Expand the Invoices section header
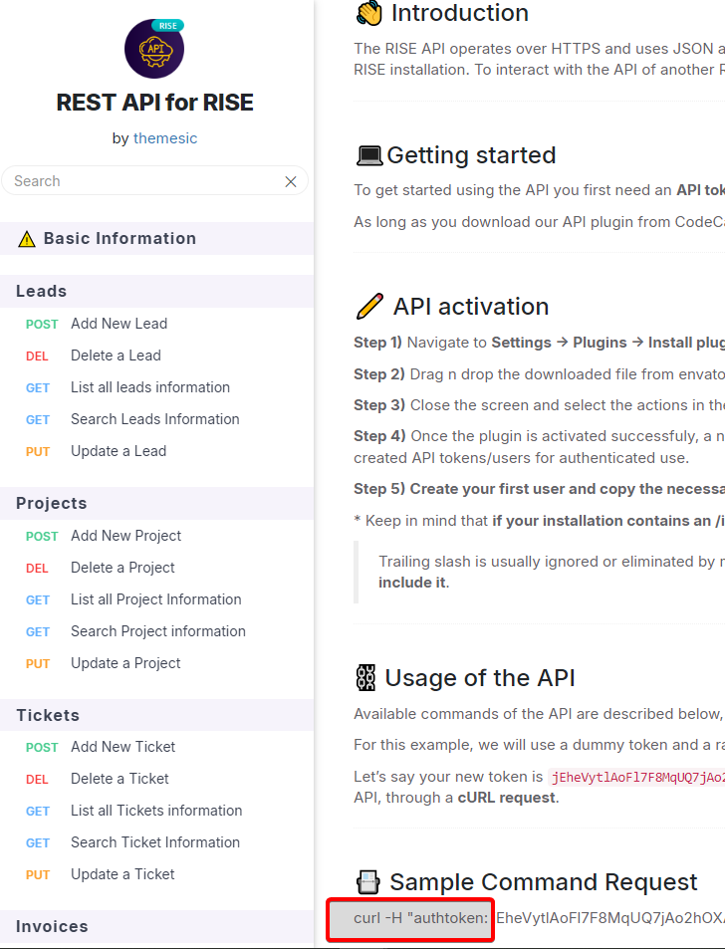 click(52, 926)
